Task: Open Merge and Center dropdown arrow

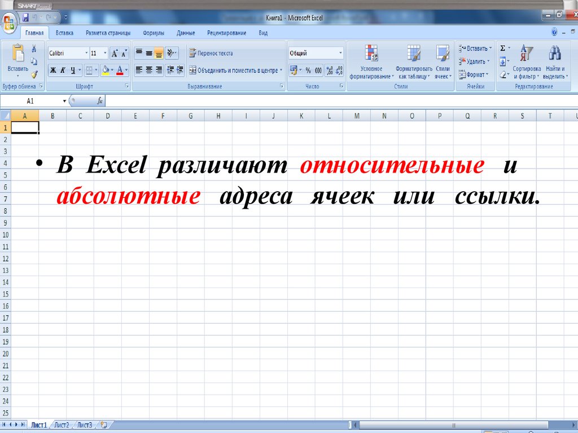Action: click(x=281, y=70)
